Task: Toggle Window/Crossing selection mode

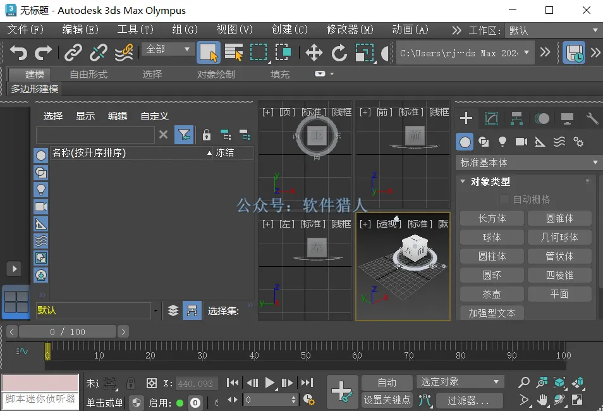Action: click(x=283, y=52)
